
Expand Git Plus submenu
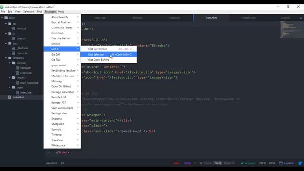click(x=62, y=60)
